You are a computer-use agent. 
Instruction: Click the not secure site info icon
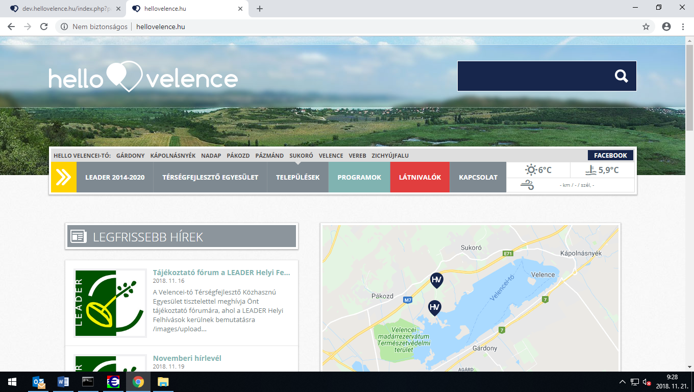pos(64,27)
